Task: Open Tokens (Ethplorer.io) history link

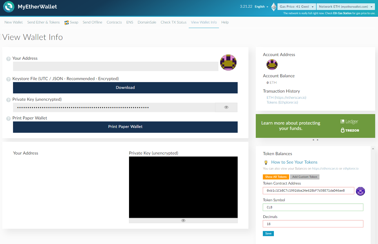Action: (x=282, y=102)
